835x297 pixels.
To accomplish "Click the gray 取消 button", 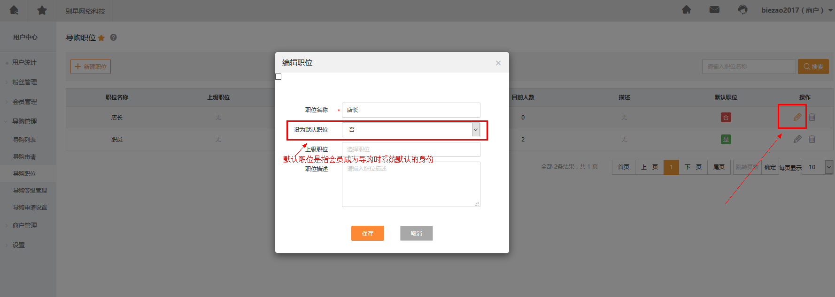I will click(416, 233).
